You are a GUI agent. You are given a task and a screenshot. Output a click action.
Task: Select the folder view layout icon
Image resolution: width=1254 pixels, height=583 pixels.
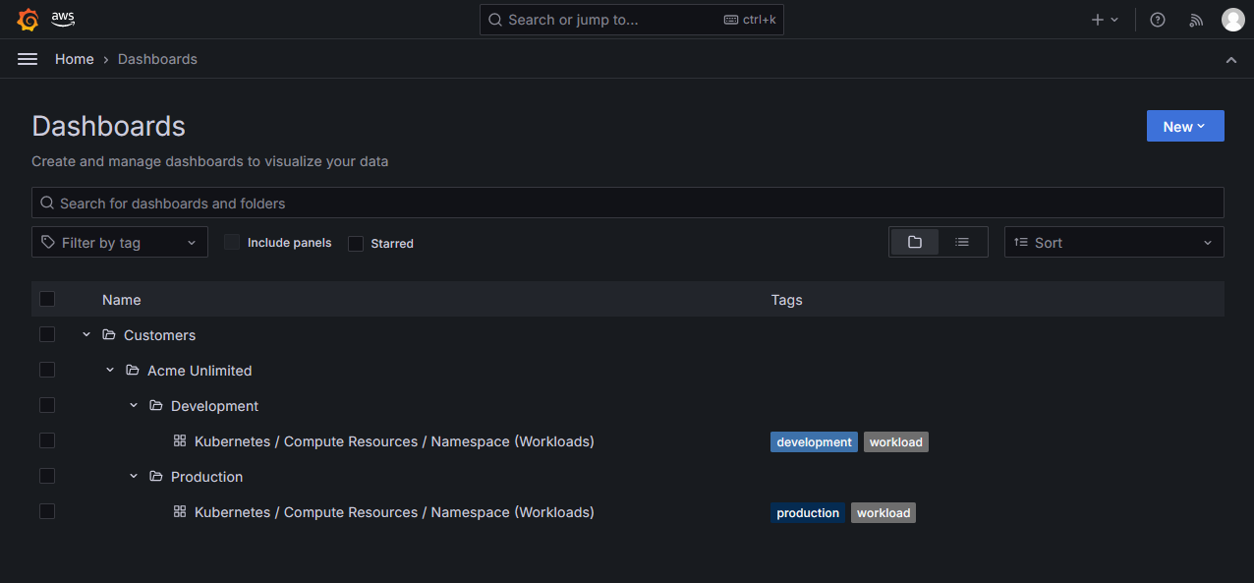point(914,241)
